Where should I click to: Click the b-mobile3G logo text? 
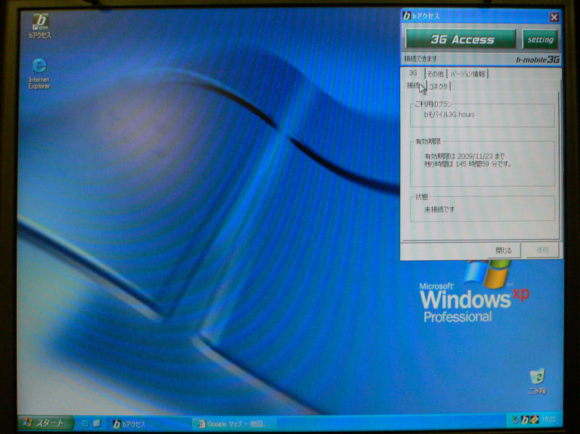537,59
